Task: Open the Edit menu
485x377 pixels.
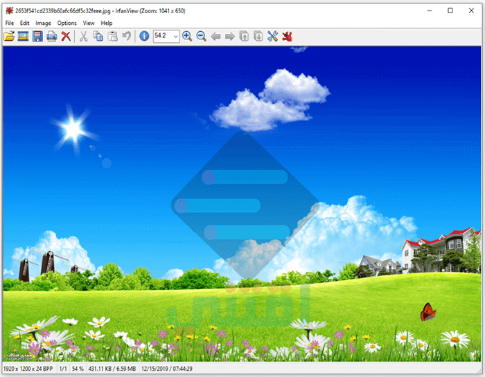Action: tap(25, 23)
